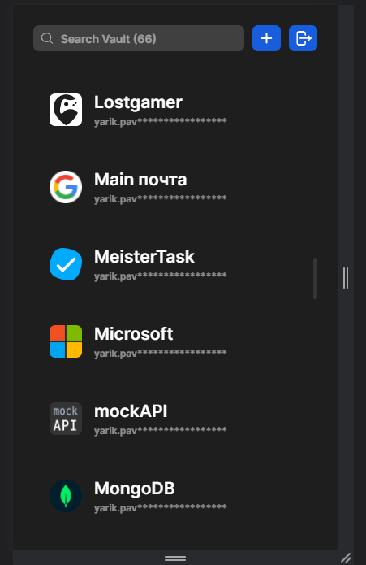Click the blue logout icon button
This screenshot has width=366, height=565.
pos(303,38)
